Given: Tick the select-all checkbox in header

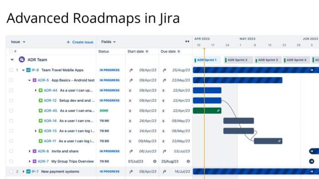Looking at the screenshot, I should coord(11,51).
